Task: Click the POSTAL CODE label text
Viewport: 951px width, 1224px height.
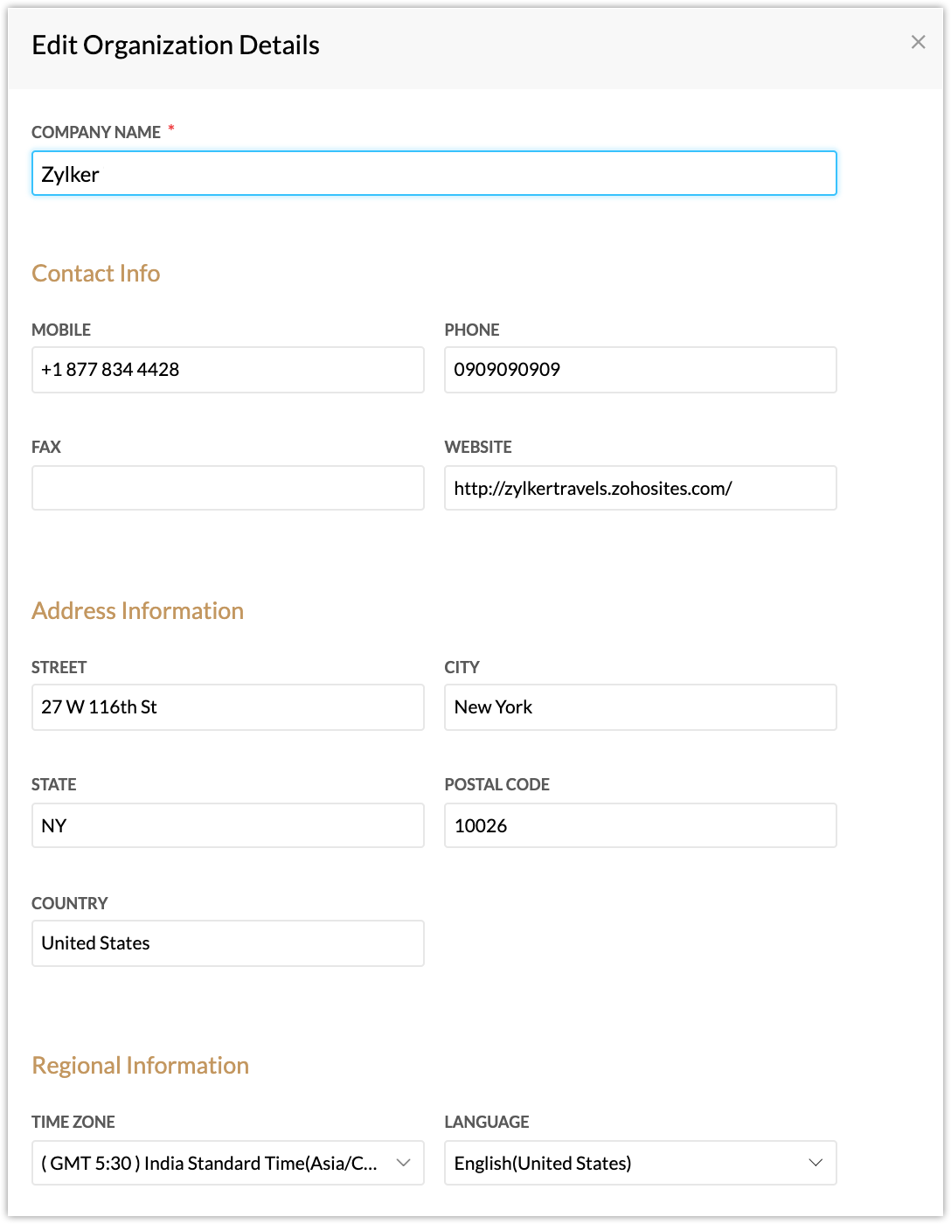Action: 497,784
